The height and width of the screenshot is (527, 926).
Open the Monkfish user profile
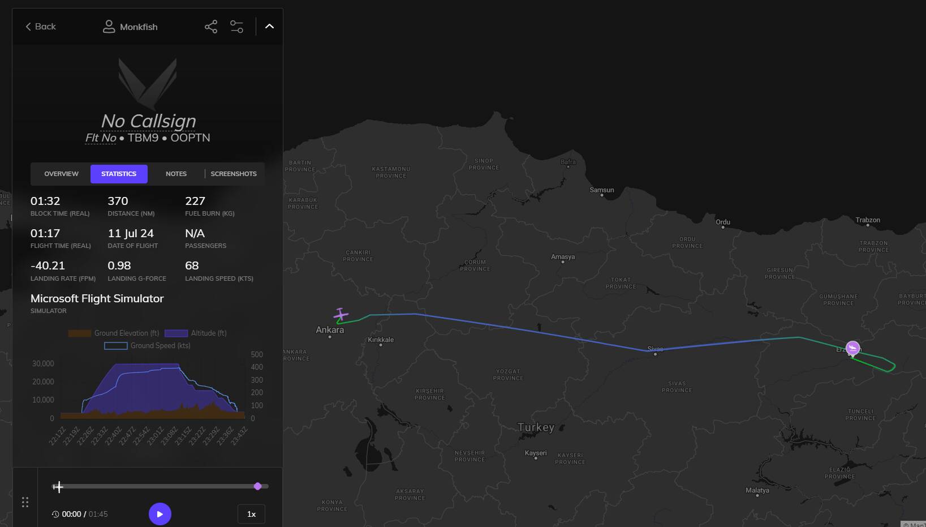coord(130,27)
